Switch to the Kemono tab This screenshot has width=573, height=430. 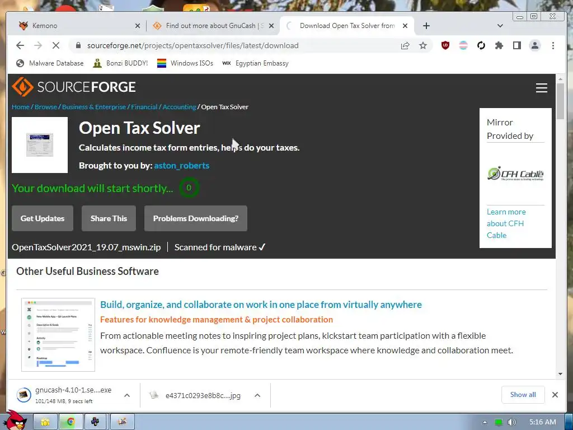(77, 26)
